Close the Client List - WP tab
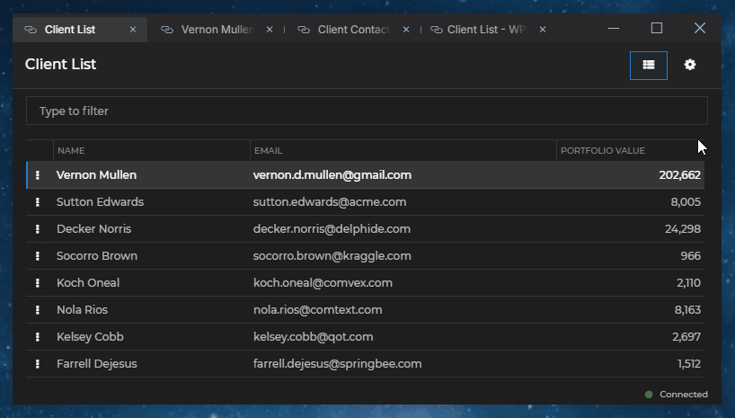The image size is (735, 418). click(543, 30)
